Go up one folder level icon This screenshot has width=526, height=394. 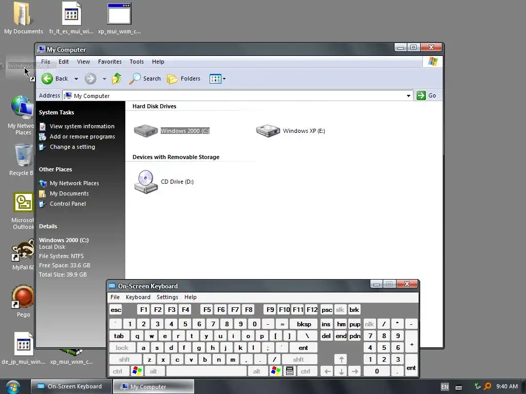pos(117,78)
